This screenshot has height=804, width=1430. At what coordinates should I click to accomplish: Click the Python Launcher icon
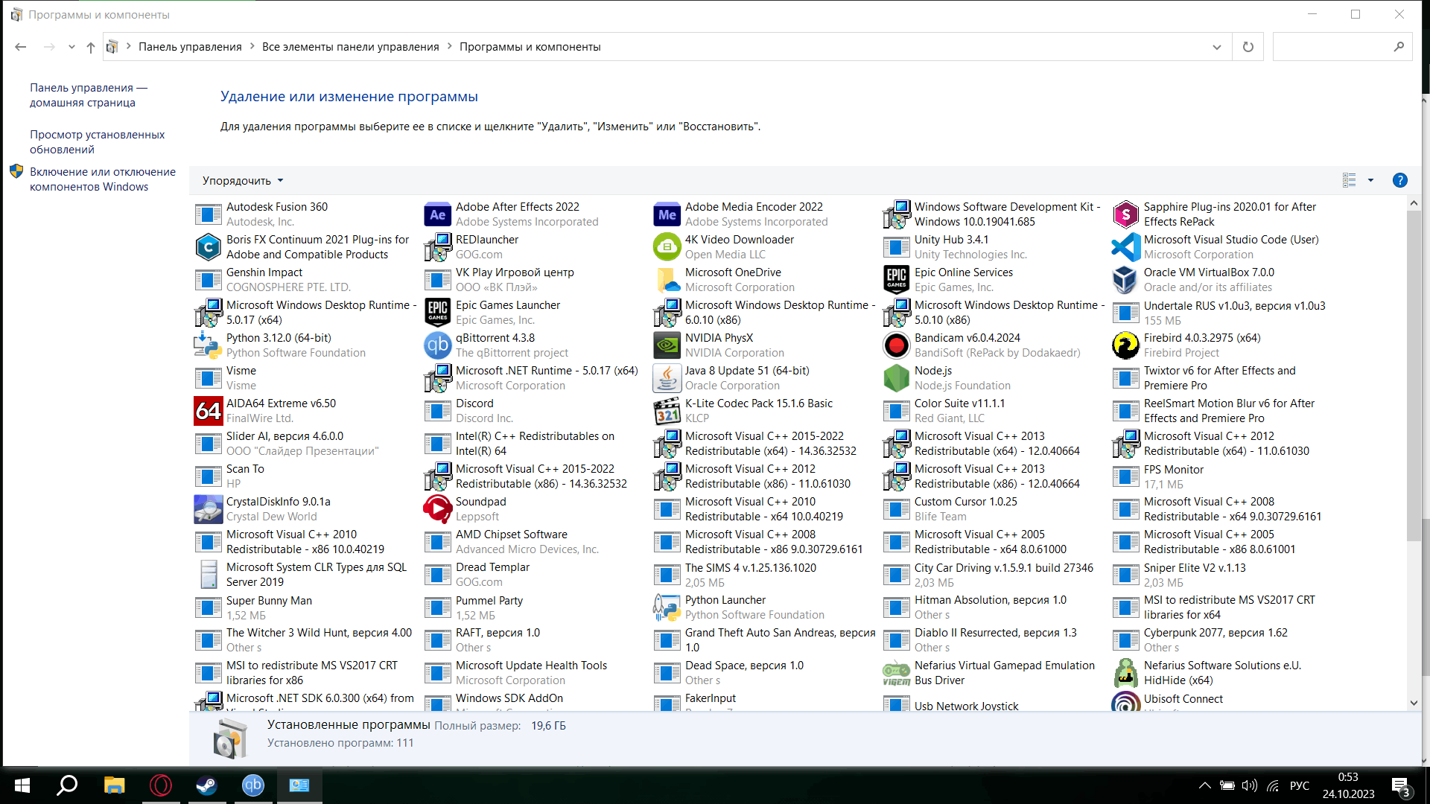pyautogui.click(x=667, y=607)
